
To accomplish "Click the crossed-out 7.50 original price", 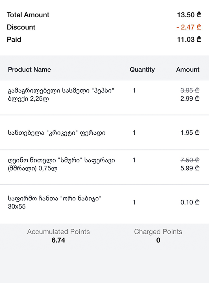I will click(x=190, y=160).
